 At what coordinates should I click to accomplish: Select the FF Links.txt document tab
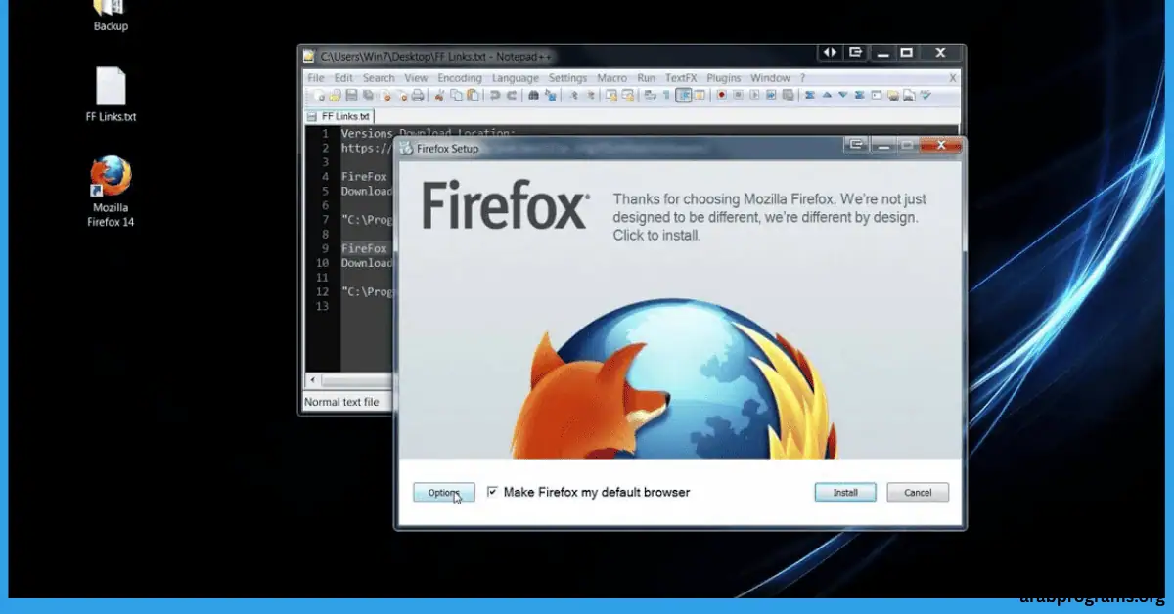tap(339, 116)
